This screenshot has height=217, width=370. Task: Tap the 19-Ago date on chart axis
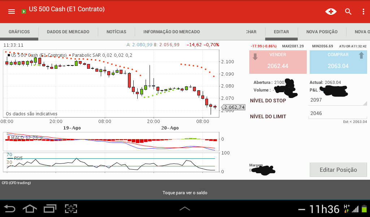pos(72,128)
